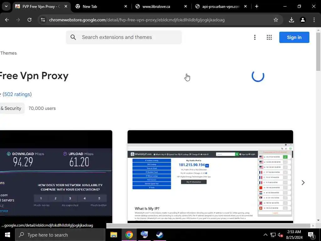The image size is (321, 241).
Task: Open a new browser tab with plus
Action: [x=257, y=7]
